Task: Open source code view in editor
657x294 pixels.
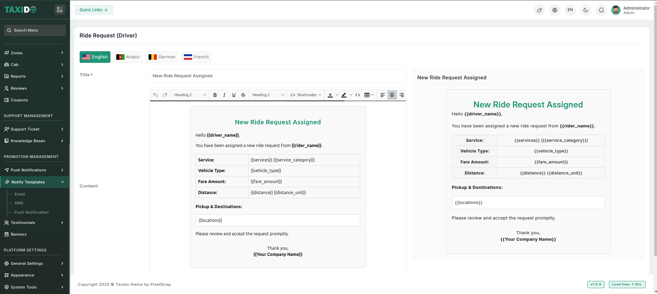Action: point(357,95)
